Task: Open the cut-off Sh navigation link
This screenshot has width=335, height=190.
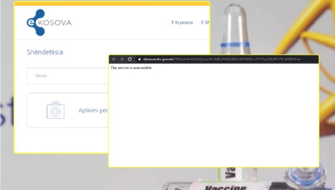Action: click(x=206, y=22)
